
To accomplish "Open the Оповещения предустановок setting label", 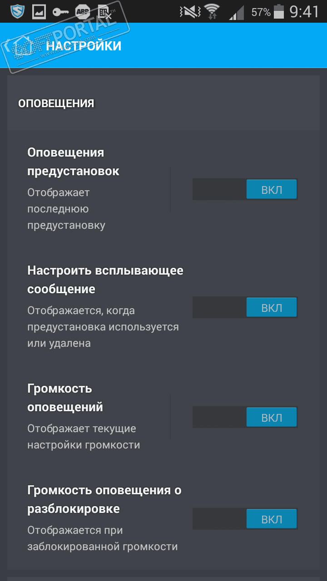I will (73, 162).
